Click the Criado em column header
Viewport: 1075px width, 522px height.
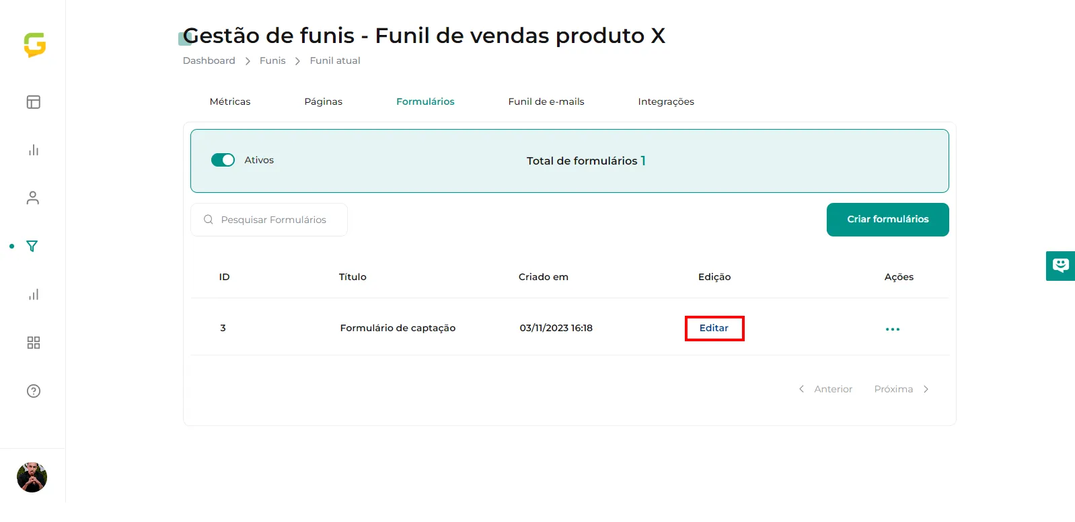[544, 277]
